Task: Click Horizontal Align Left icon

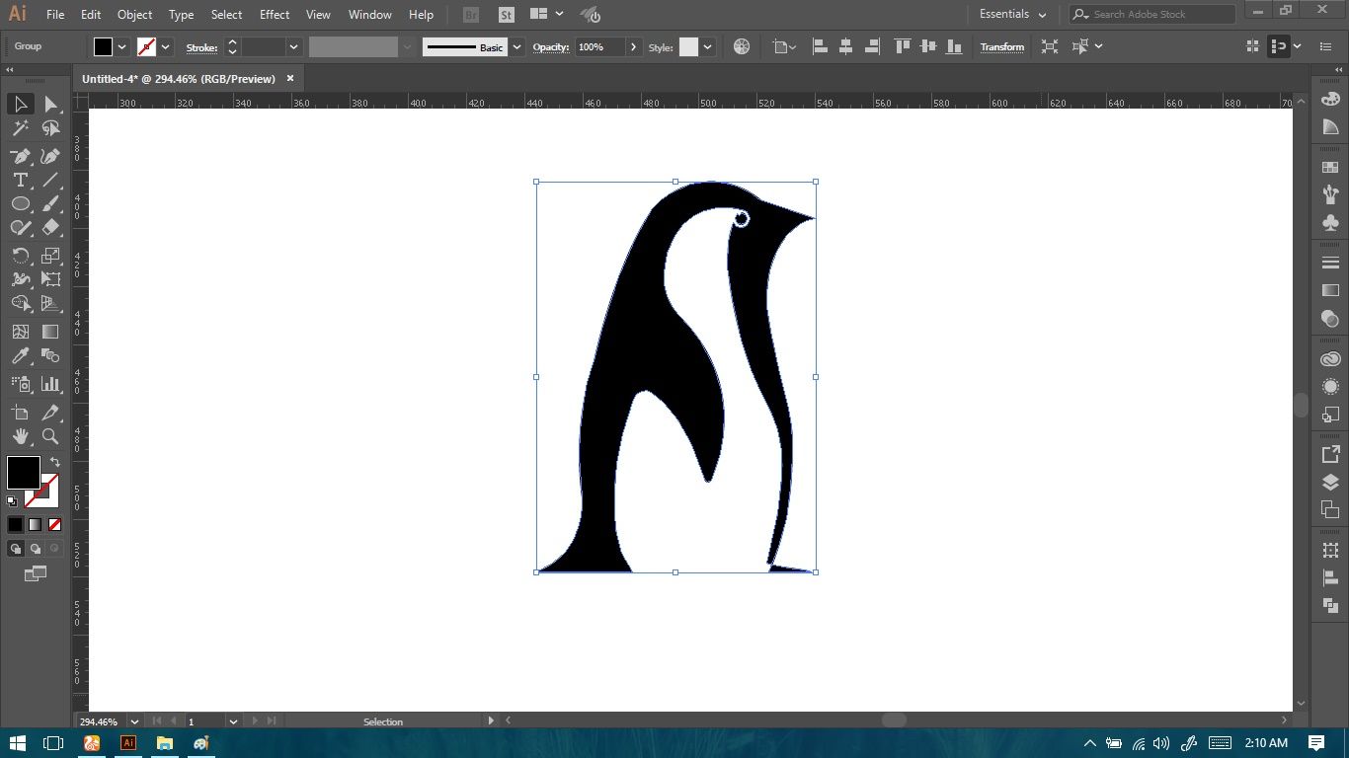Action: (820, 46)
